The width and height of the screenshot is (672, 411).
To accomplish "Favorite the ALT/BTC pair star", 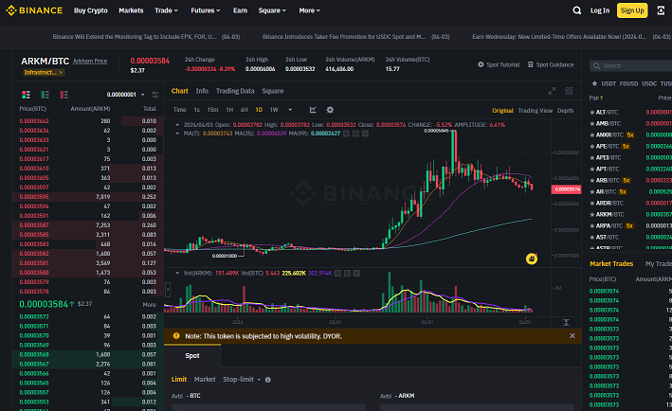I will pos(592,112).
